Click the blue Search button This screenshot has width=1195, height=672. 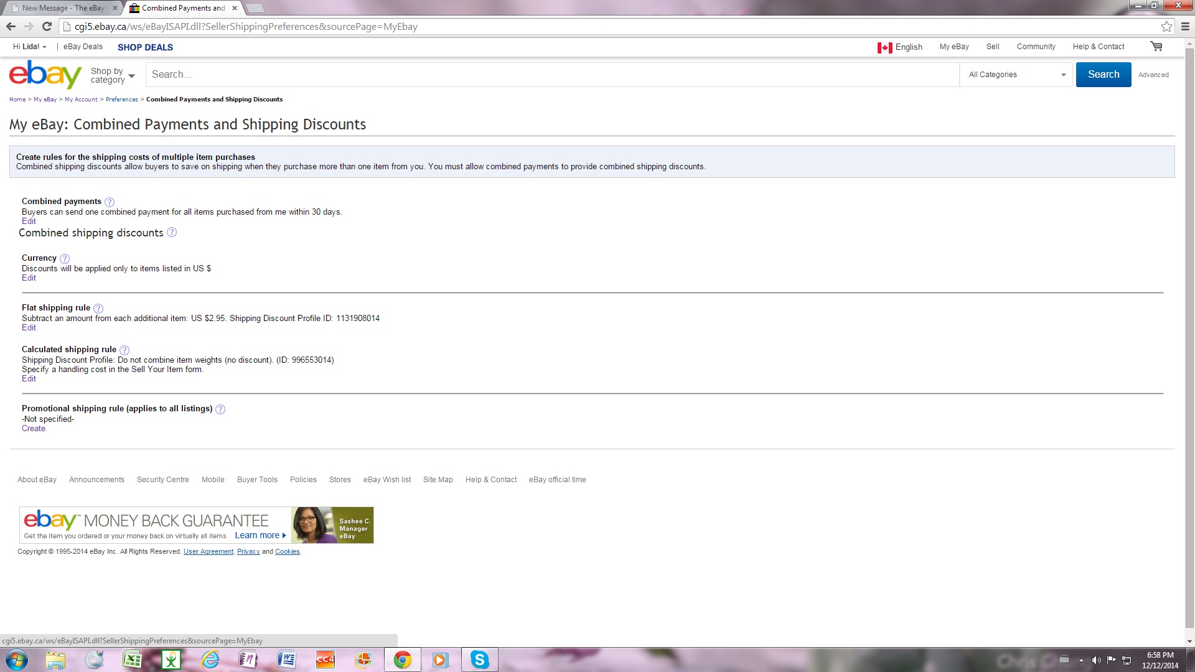point(1103,75)
